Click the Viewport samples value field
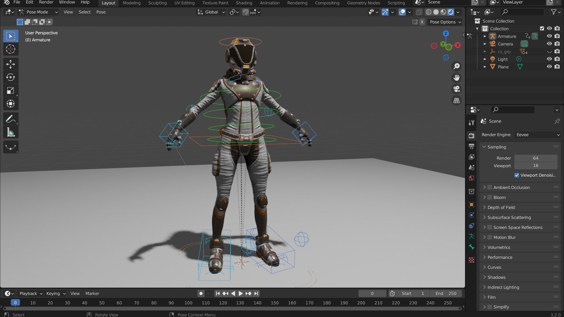 [x=536, y=166]
